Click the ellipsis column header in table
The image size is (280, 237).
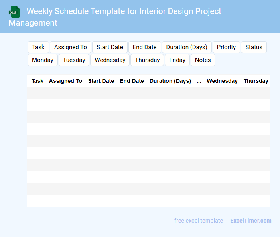[x=199, y=81]
